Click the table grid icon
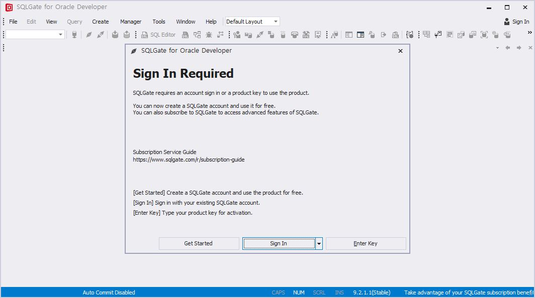This screenshot has width=535, height=298. [x=426, y=35]
